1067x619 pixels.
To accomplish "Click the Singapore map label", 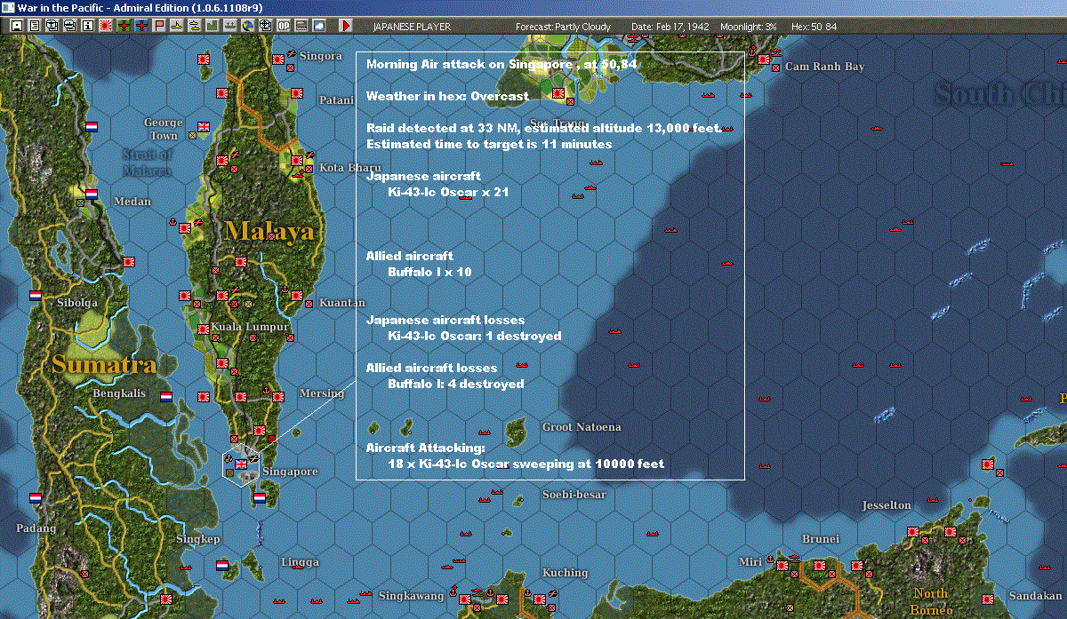I will click(x=290, y=471).
